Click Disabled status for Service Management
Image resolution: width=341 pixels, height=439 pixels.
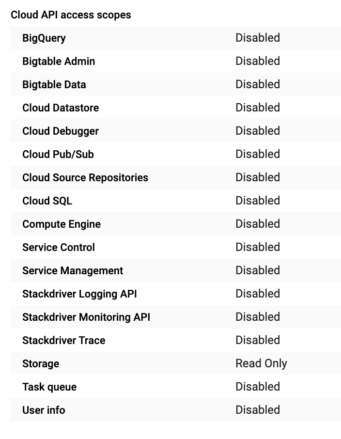pyautogui.click(x=258, y=270)
